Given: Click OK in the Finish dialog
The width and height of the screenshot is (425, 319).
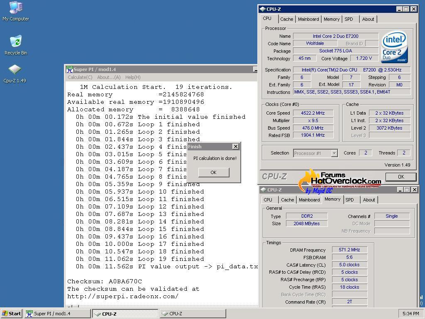Looking at the screenshot, I should pos(214,172).
